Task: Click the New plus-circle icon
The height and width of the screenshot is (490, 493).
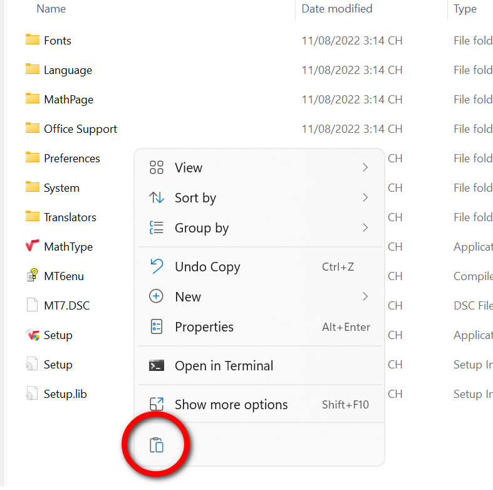Action: pyautogui.click(x=156, y=296)
